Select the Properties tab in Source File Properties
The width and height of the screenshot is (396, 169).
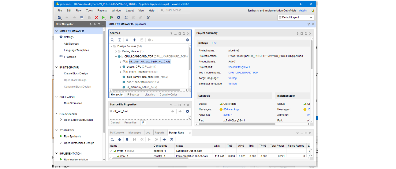tap(130, 122)
